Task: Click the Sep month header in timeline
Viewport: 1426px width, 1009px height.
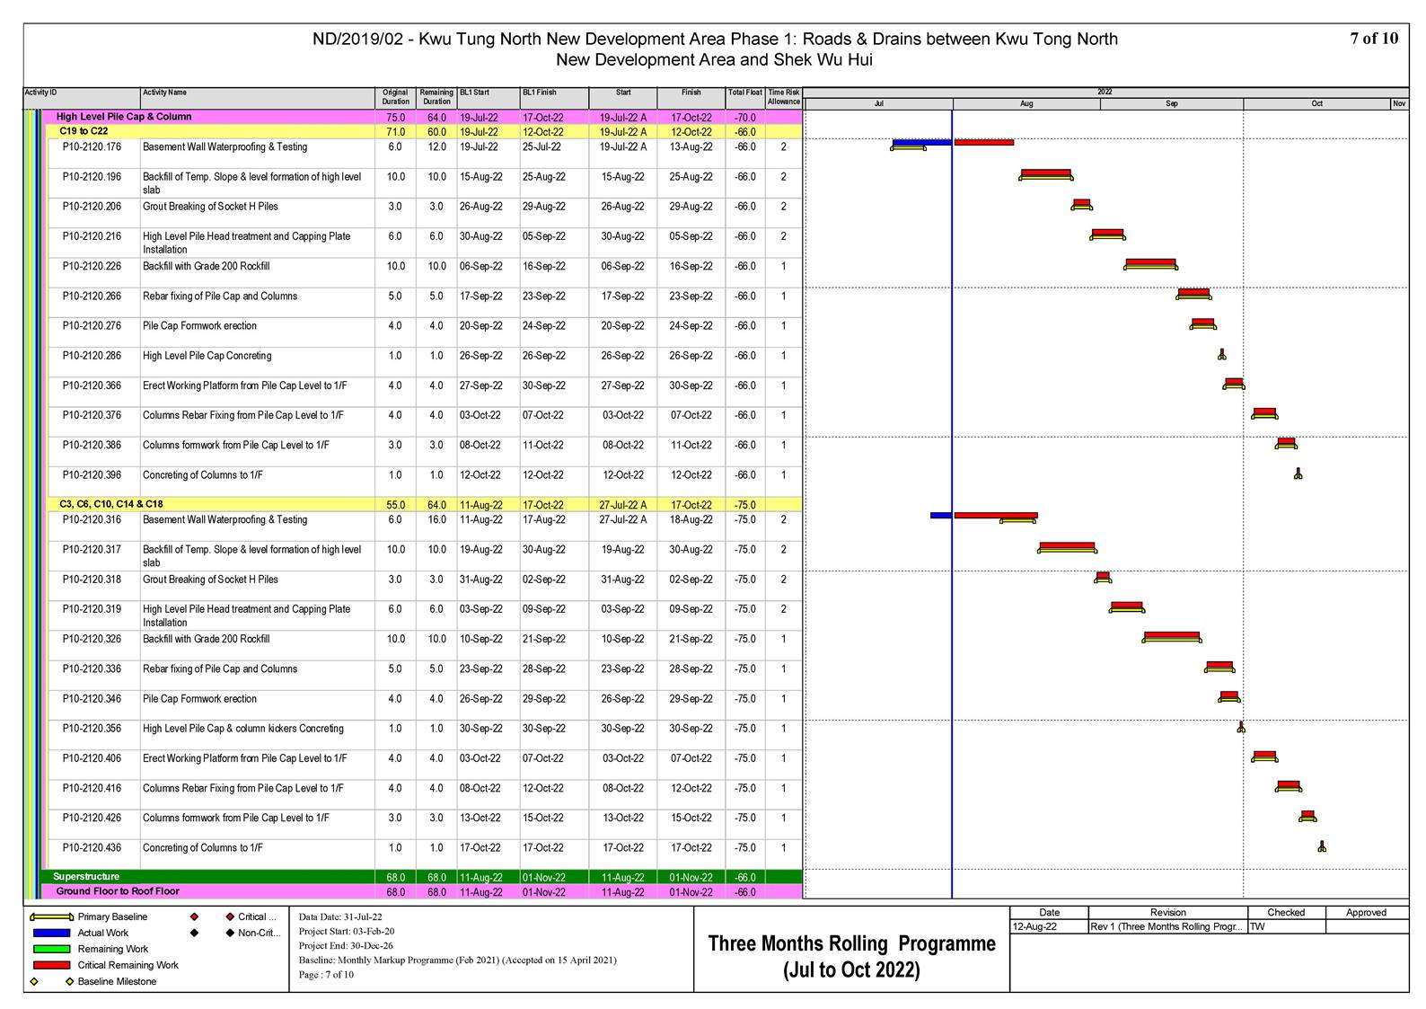Action: [1172, 104]
